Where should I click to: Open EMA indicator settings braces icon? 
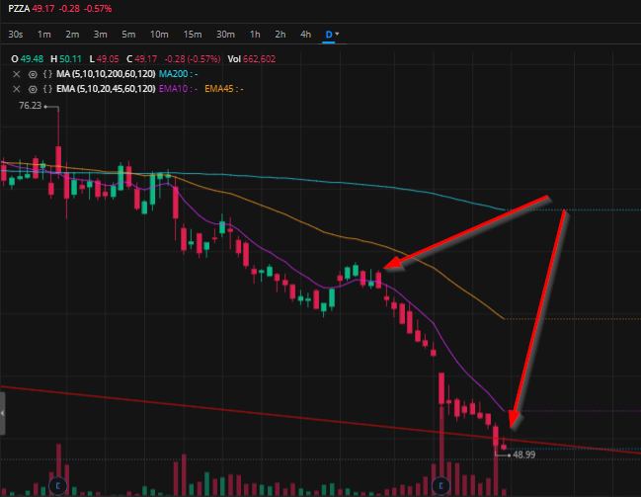coord(47,89)
